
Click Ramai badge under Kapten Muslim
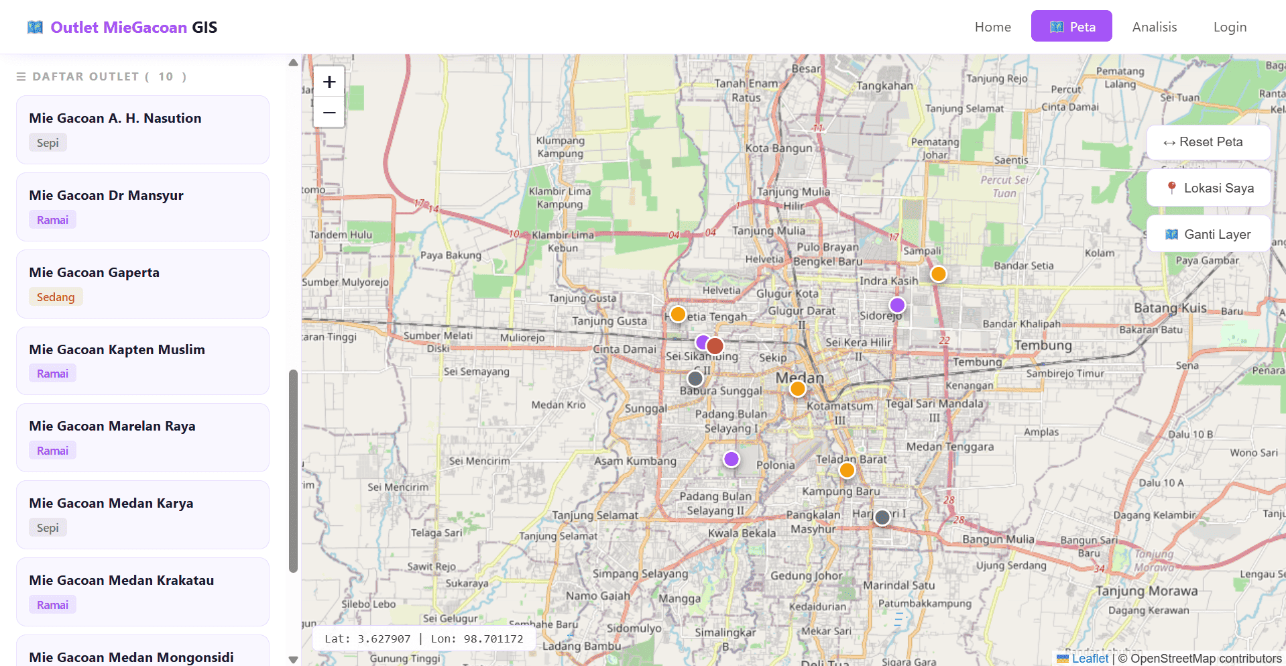click(52, 374)
